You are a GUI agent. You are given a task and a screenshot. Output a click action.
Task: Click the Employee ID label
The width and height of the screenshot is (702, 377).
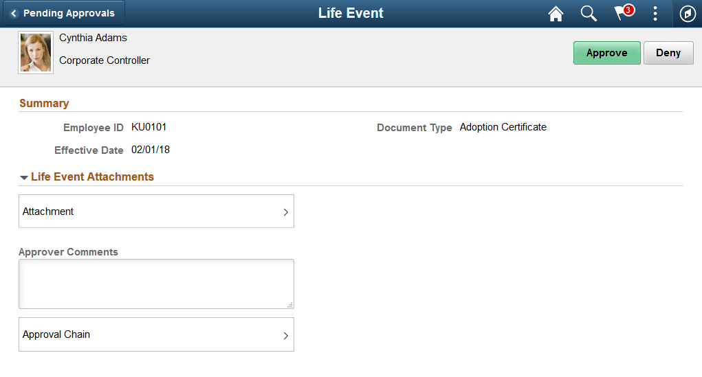pyautogui.click(x=93, y=128)
